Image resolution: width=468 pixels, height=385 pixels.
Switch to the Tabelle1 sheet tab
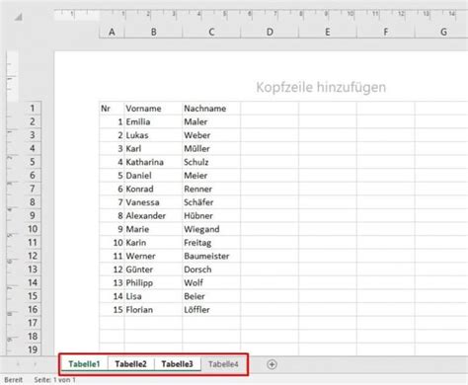click(x=84, y=364)
